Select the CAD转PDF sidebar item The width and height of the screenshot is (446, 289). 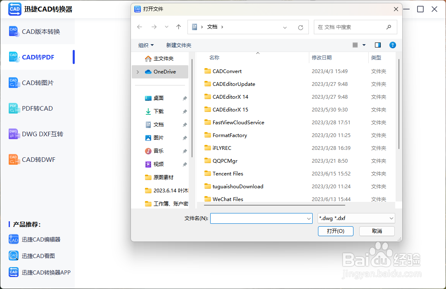[38, 57]
